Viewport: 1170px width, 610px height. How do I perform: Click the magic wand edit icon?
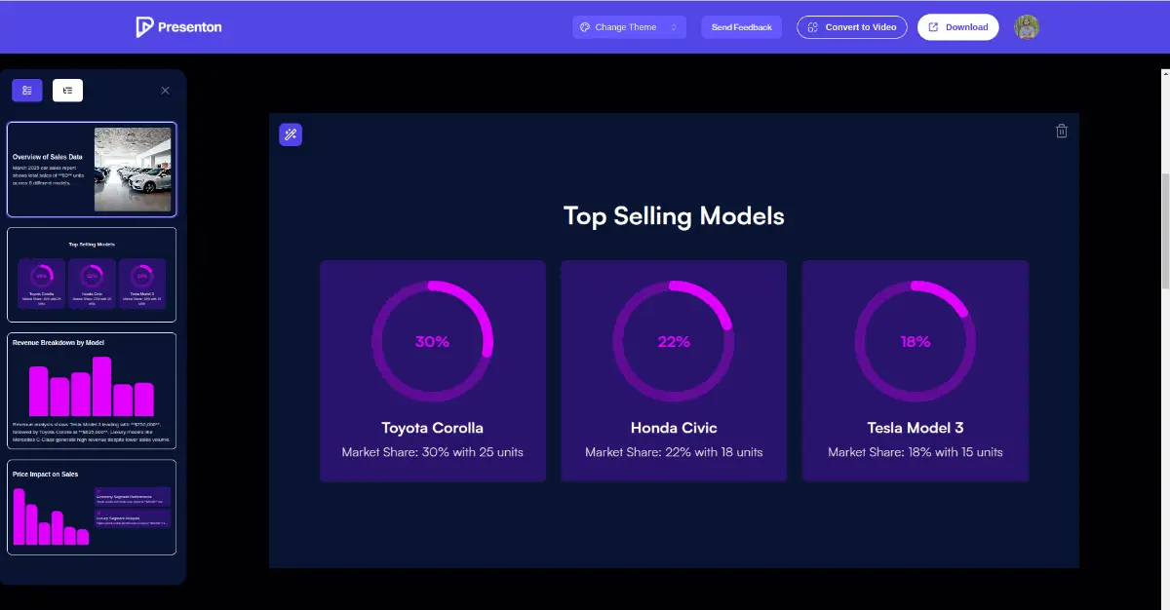point(291,134)
